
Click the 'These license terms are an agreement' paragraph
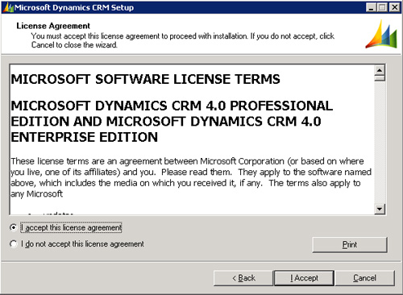click(191, 177)
